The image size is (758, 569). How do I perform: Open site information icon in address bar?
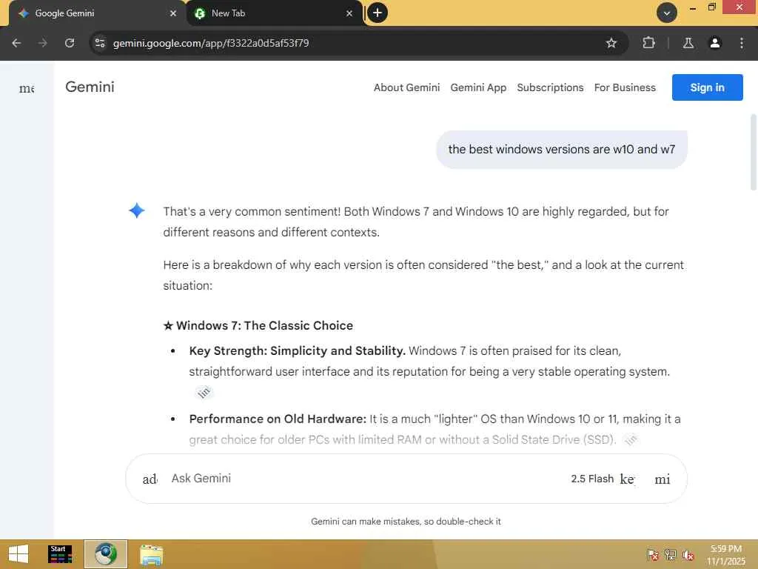pyautogui.click(x=100, y=43)
